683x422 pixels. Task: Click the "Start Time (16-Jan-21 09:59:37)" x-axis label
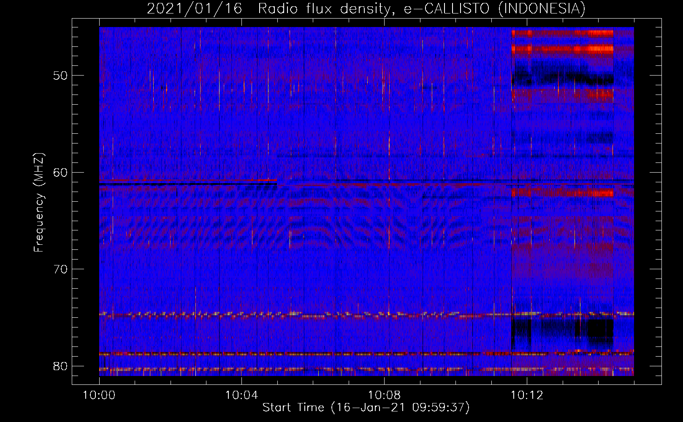[366, 408]
